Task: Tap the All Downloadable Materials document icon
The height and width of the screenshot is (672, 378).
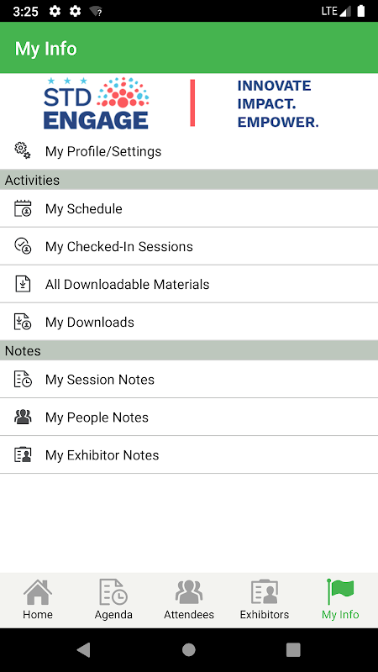Action: tap(23, 284)
